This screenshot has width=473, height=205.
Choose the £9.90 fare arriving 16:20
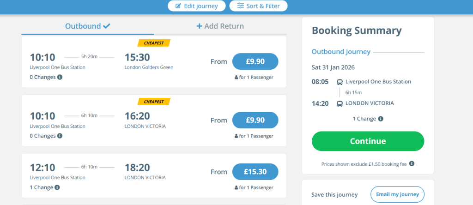(255, 120)
